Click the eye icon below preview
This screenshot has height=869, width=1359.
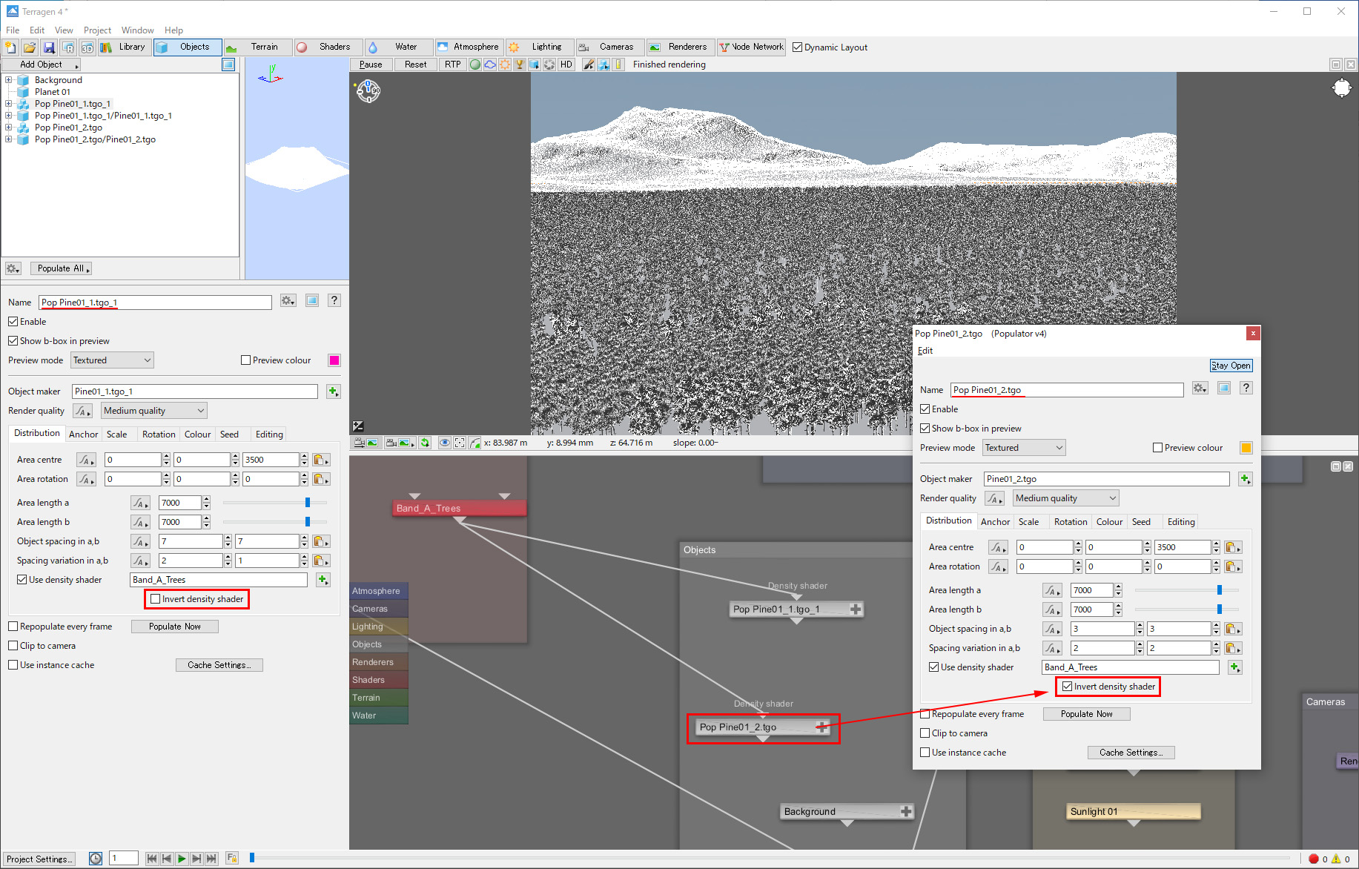tap(444, 443)
